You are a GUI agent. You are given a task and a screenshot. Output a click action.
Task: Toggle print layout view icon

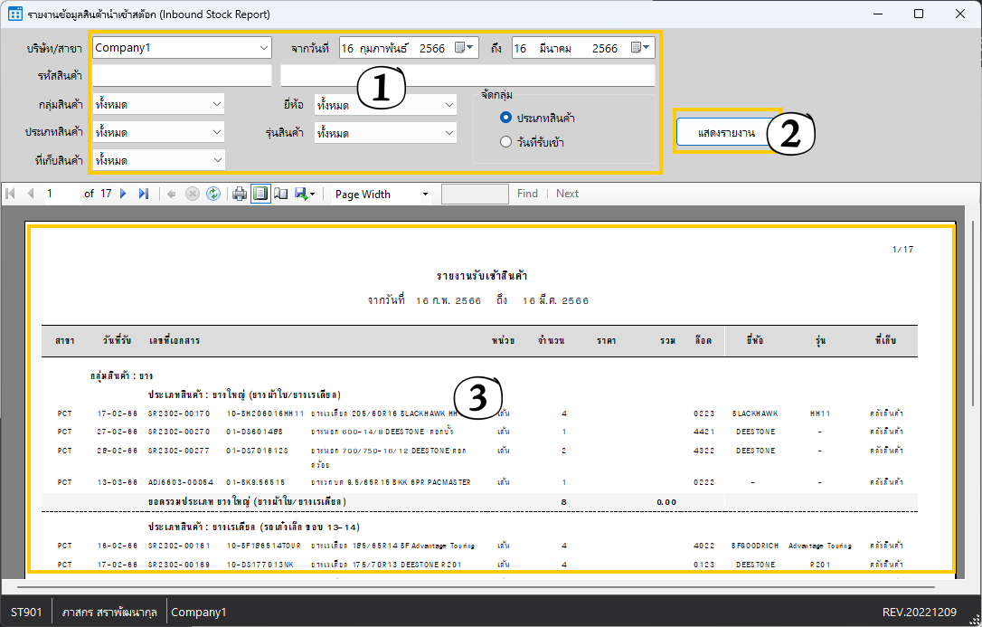260,194
